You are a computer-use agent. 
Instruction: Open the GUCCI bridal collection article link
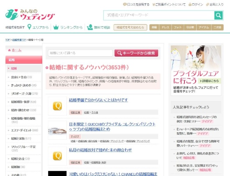(112, 127)
